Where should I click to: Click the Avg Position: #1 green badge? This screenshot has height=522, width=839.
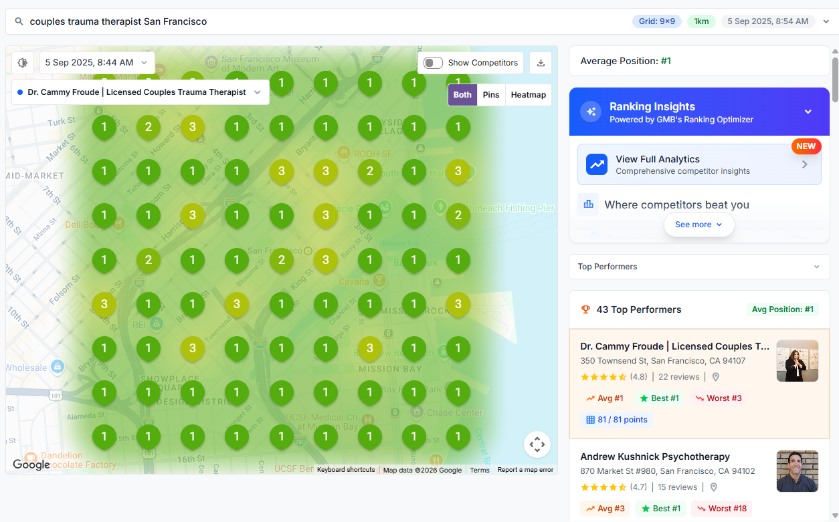click(783, 309)
